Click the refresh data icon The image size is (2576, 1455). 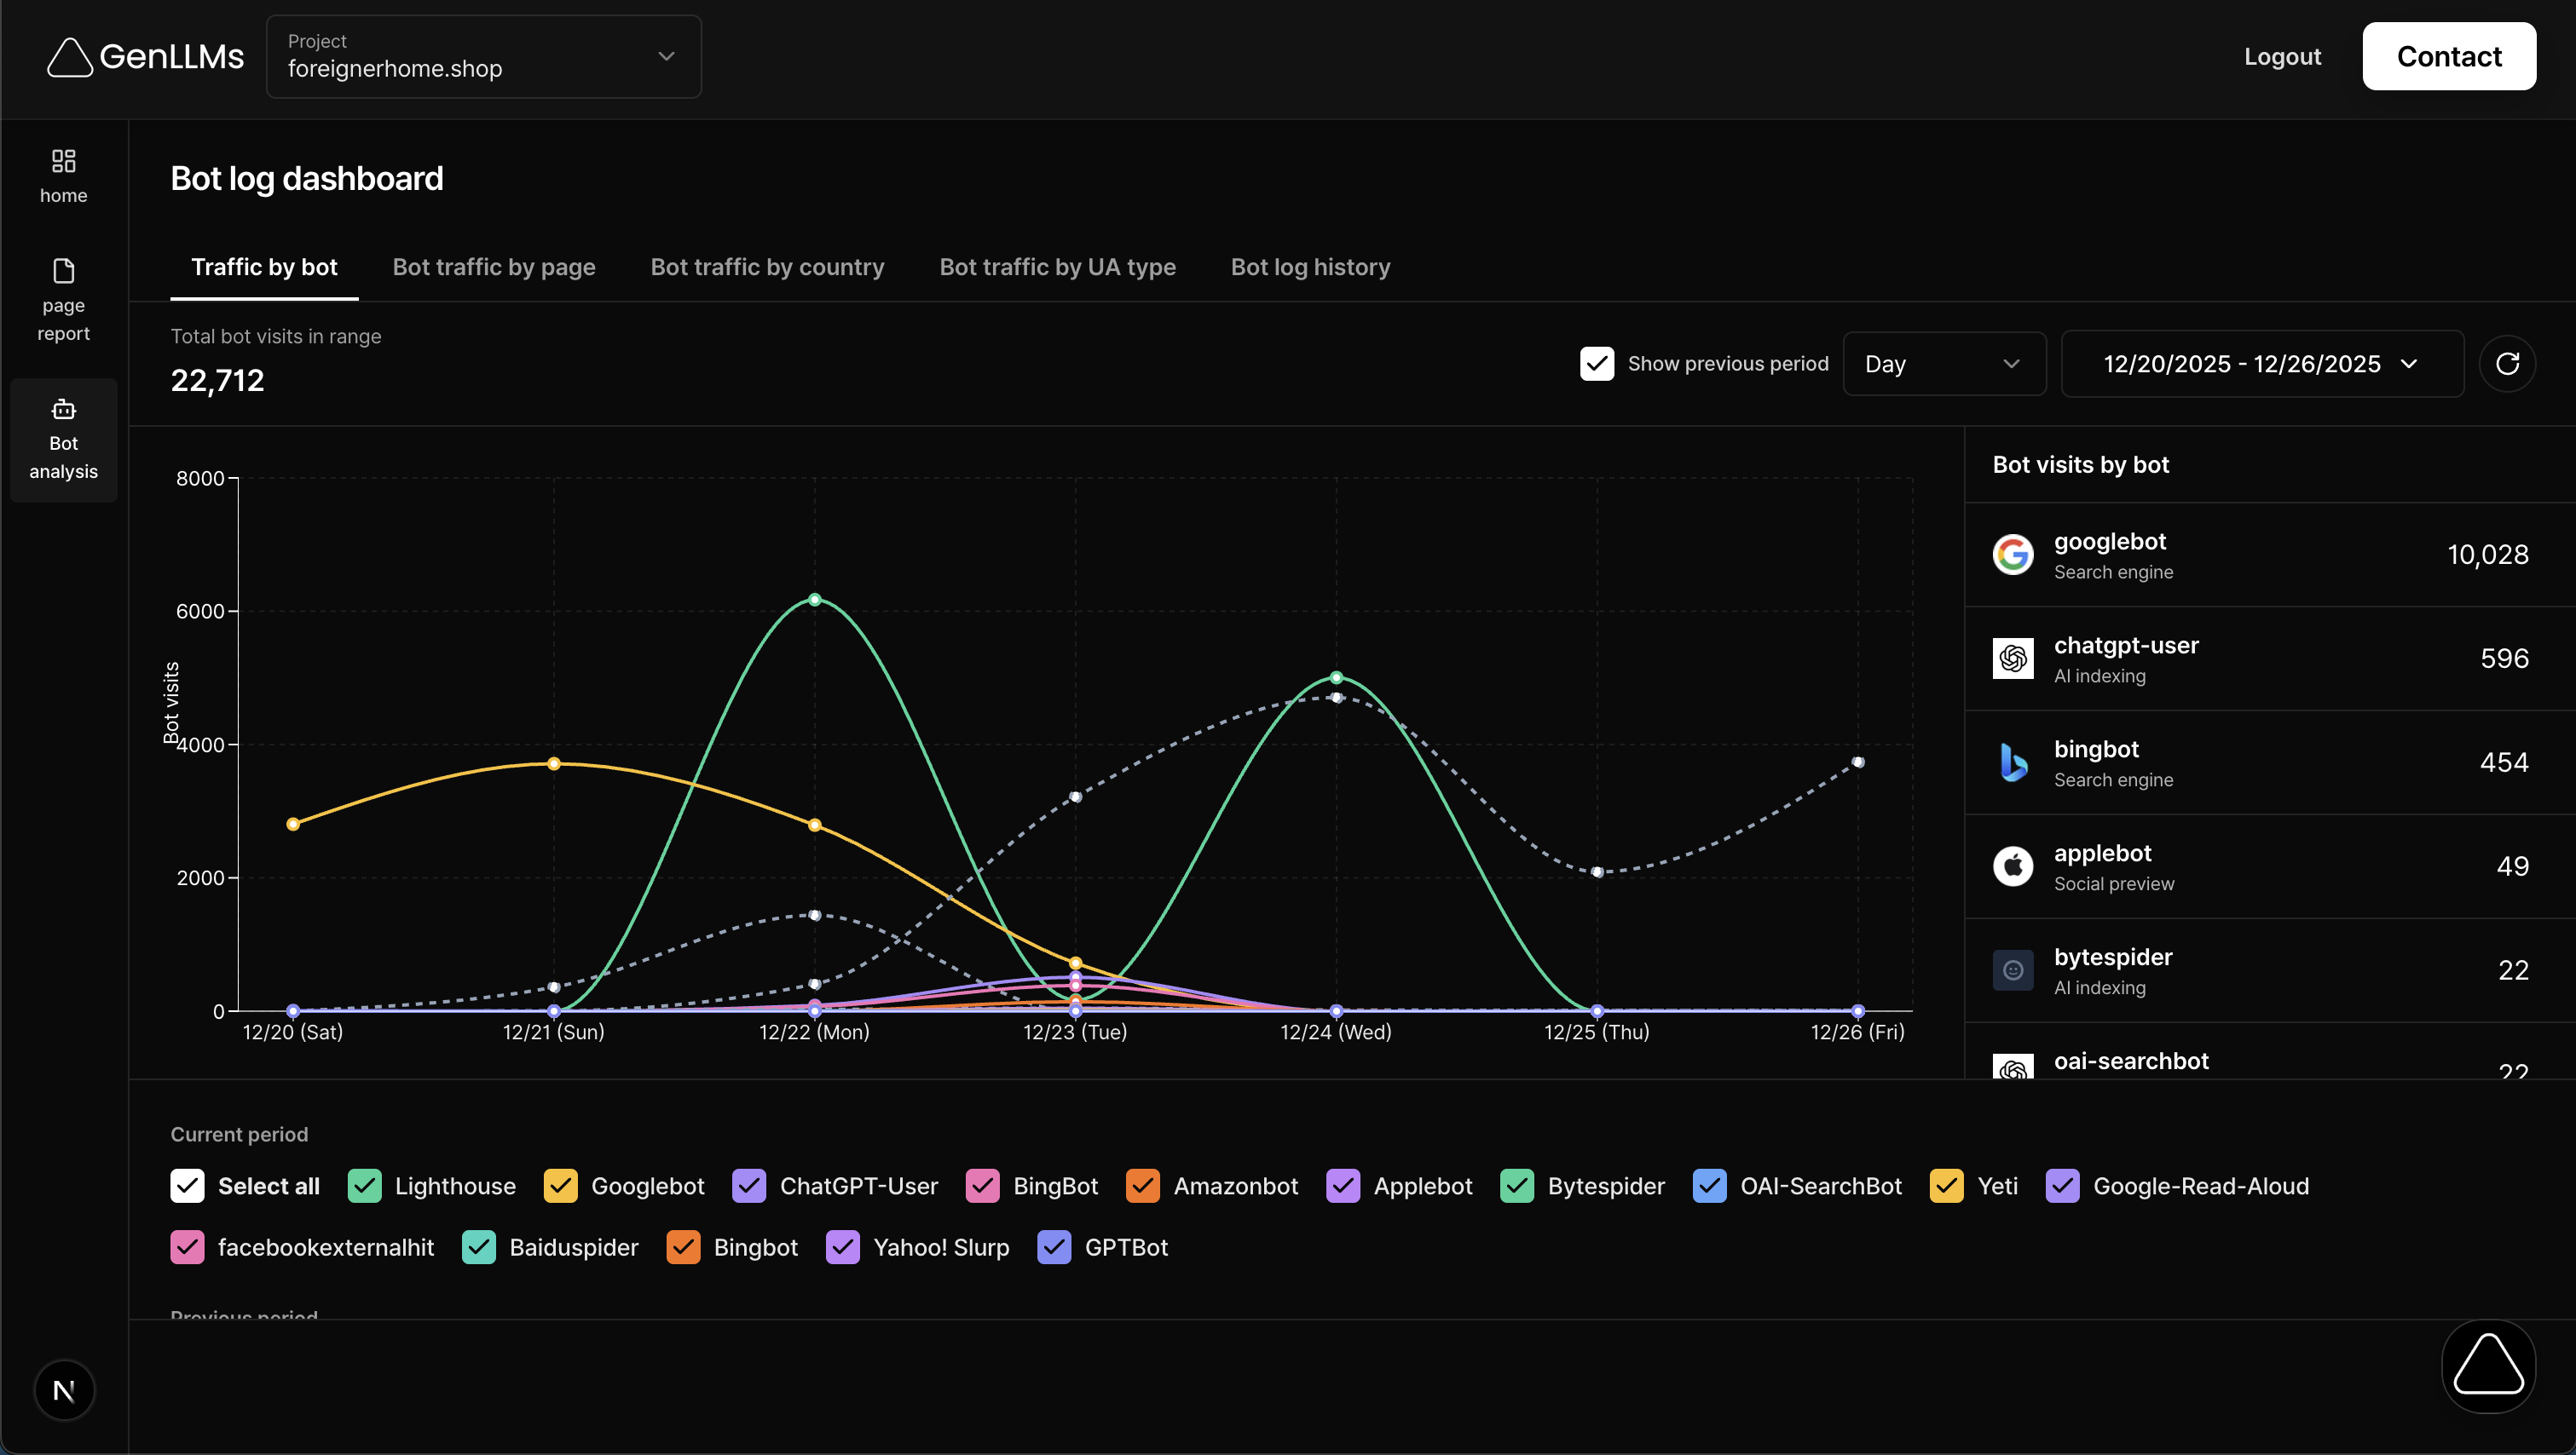[x=2506, y=364]
